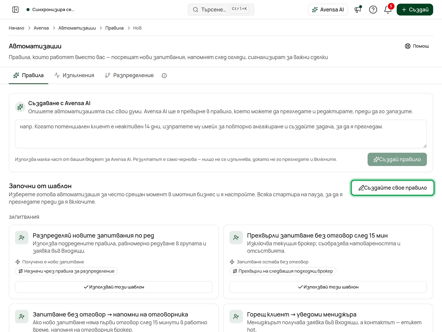Click the Прехвърли на следващия подходящ брокер chip
Image resolution: width=442 pixels, height=332 pixels.
[283, 271]
